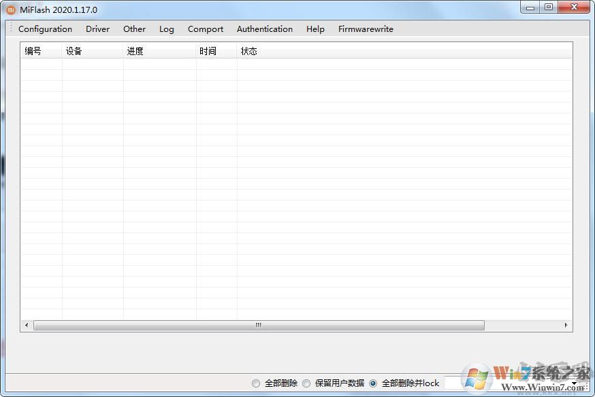Open the Driver menu

[97, 29]
